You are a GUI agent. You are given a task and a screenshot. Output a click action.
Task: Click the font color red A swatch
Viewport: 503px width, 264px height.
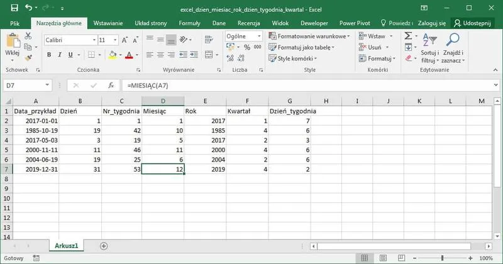pyautogui.click(x=129, y=55)
